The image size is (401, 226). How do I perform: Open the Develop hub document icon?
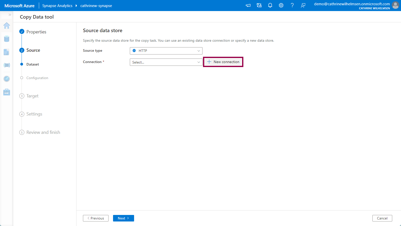click(7, 52)
